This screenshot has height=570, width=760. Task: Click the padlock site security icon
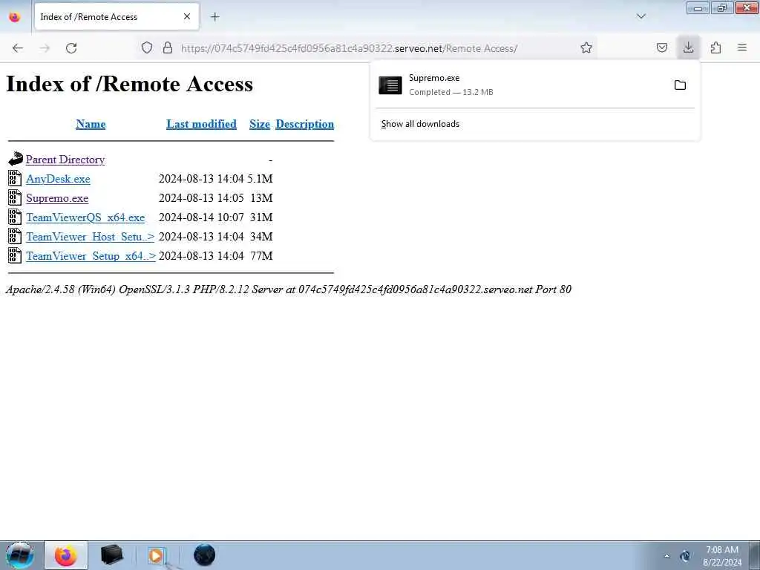168,47
